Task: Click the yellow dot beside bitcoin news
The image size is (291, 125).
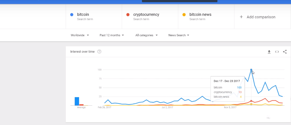Action: (x=184, y=14)
